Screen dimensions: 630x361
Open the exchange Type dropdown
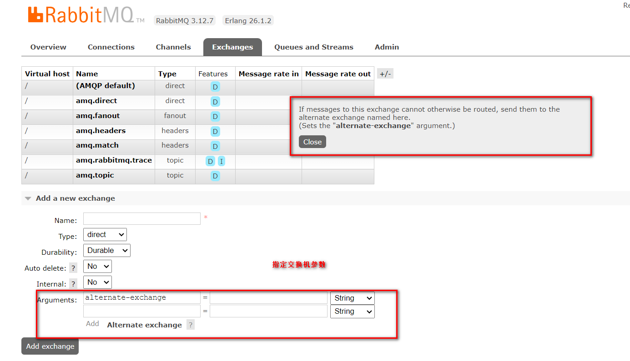105,234
